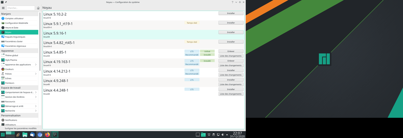The image size is (403, 138).
Task: Expand Gestion des fenêtres arrow
Action: 36,97
